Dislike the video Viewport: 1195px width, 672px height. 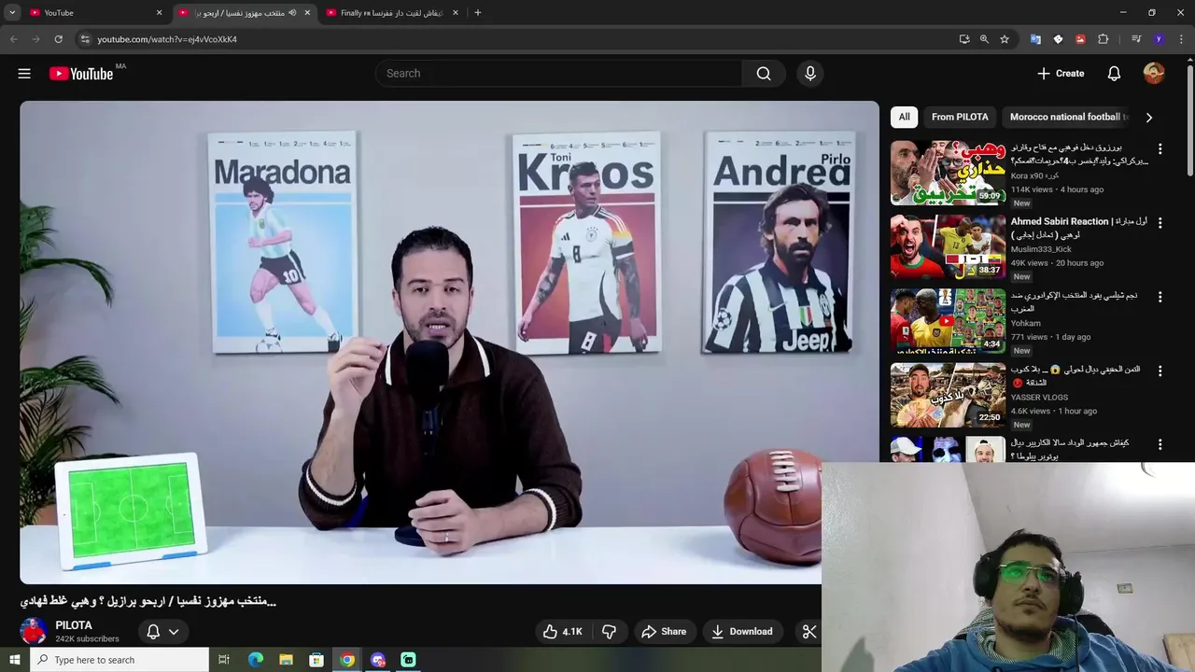pos(609,632)
